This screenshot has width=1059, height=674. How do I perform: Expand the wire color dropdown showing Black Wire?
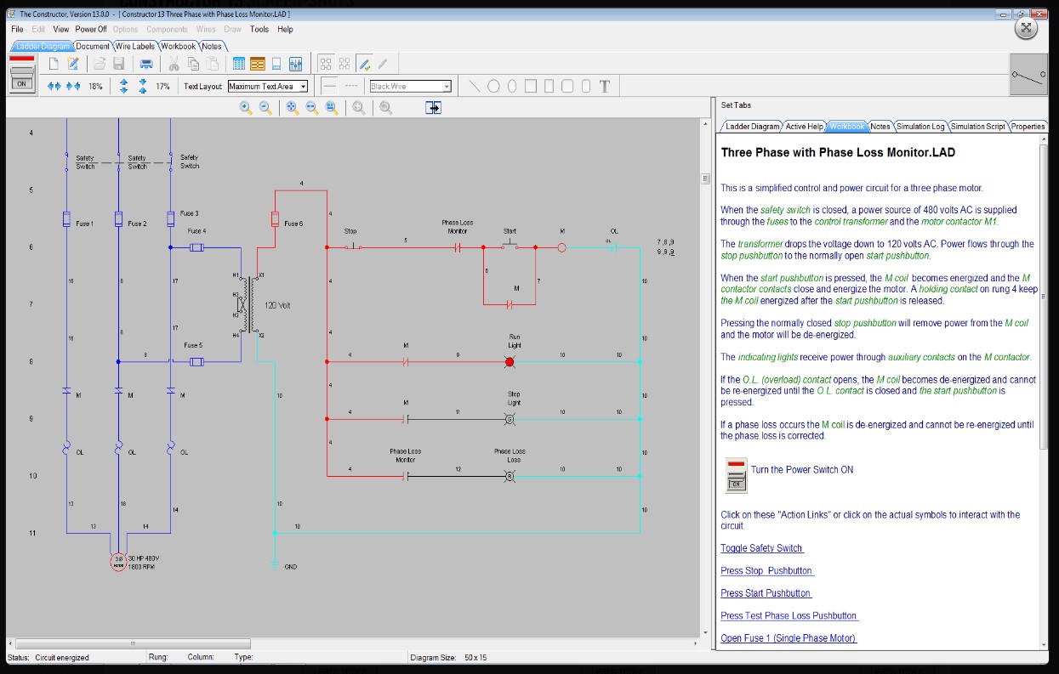pos(447,85)
